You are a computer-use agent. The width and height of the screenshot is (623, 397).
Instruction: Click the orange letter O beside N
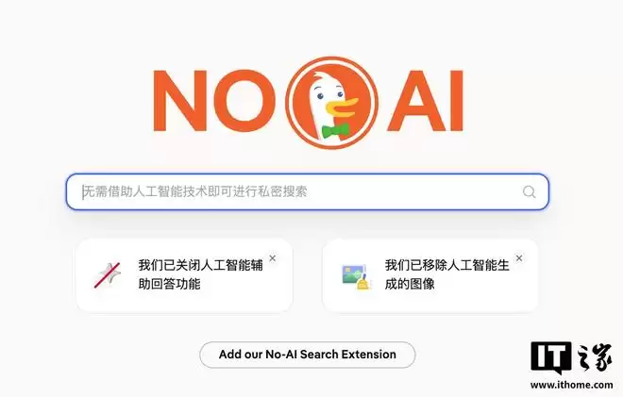pos(244,101)
